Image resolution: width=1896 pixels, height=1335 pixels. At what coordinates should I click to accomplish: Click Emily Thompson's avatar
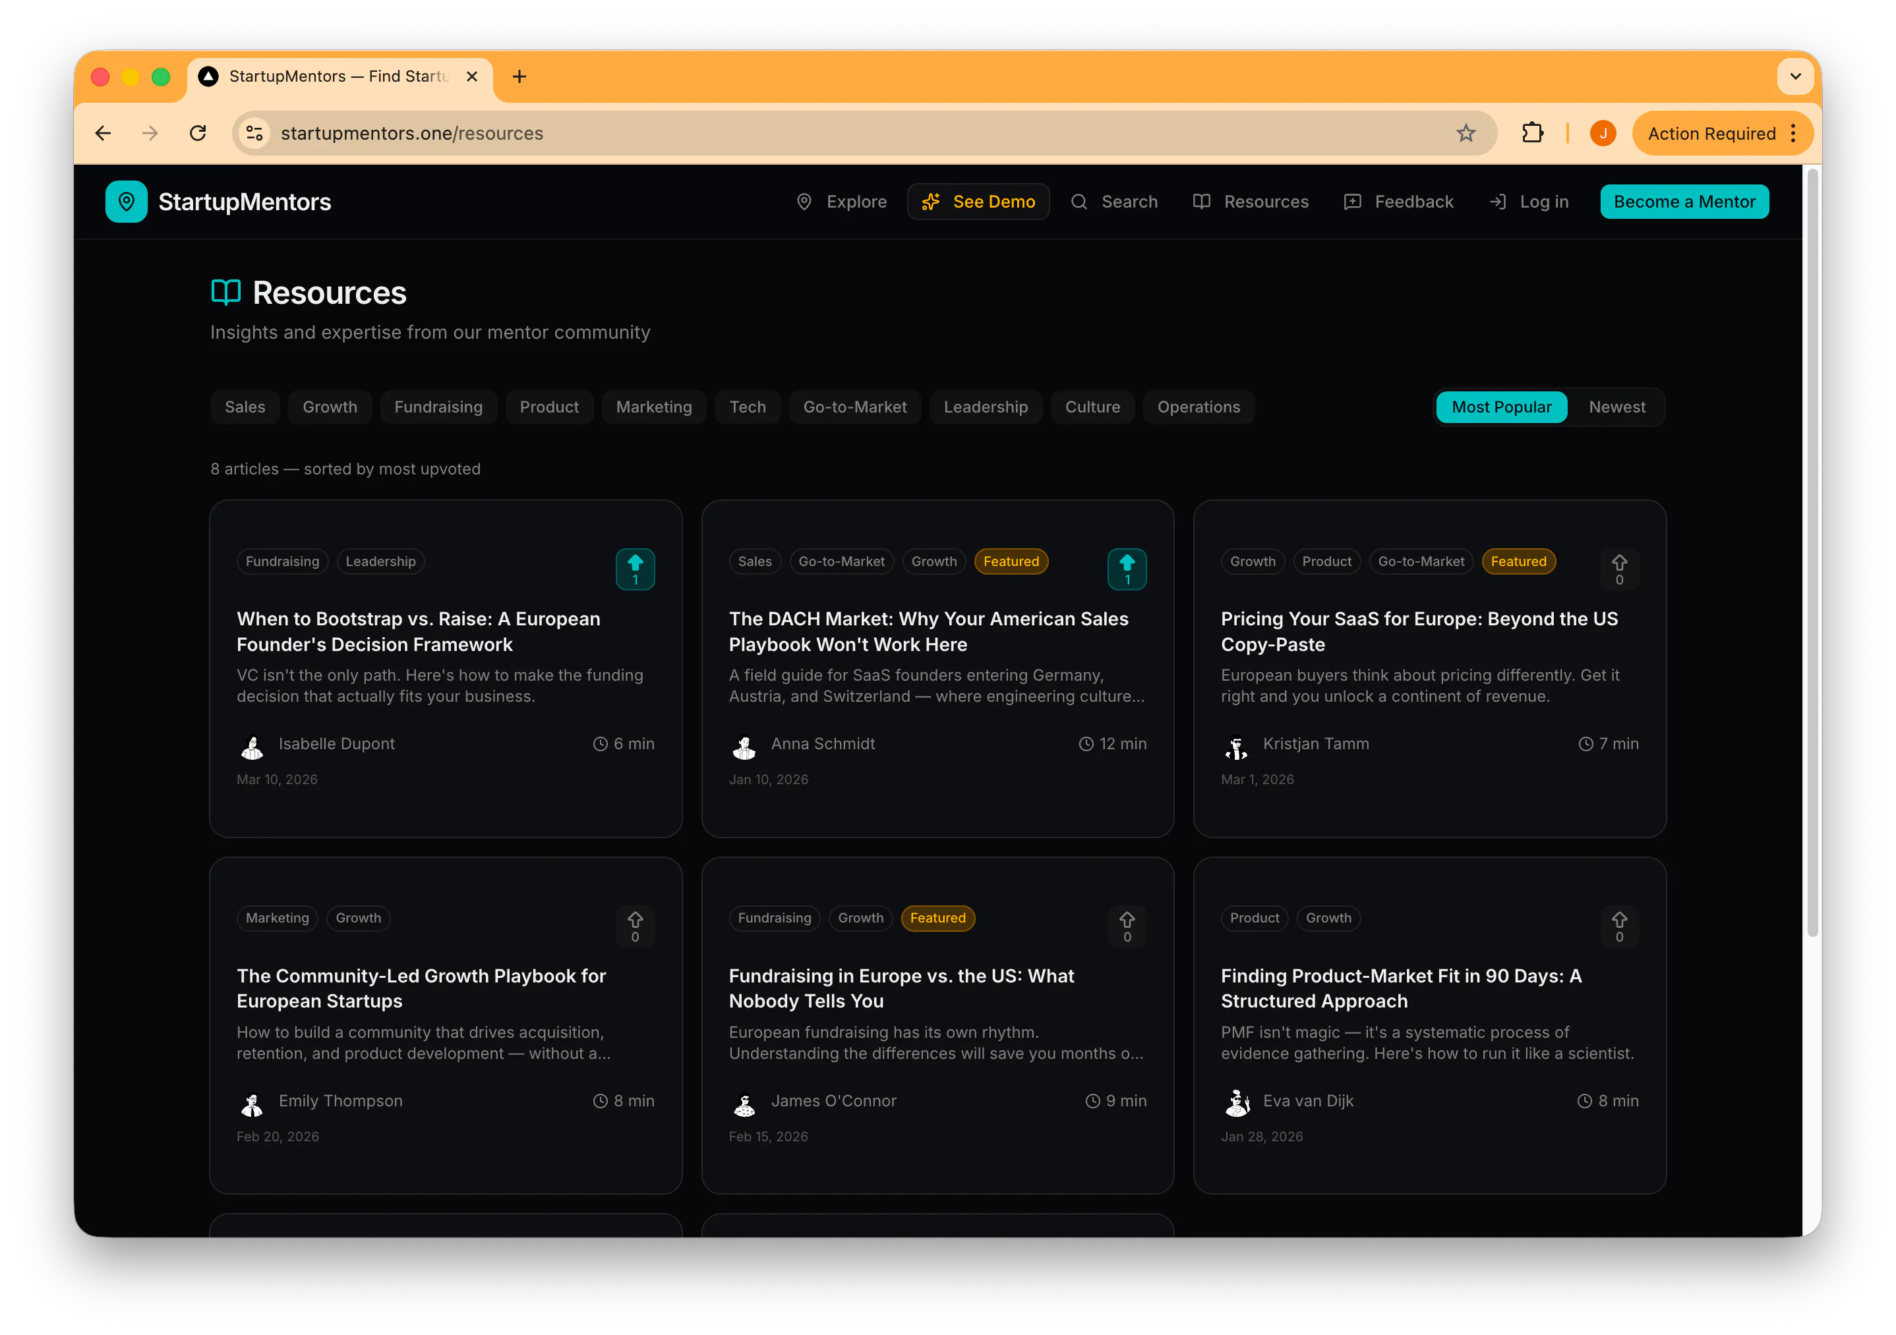tap(252, 1103)
